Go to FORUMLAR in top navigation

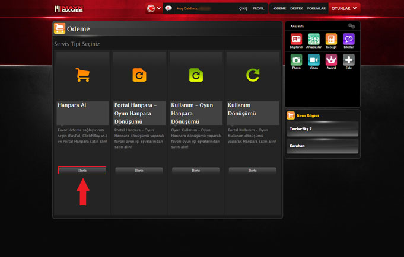316,8
